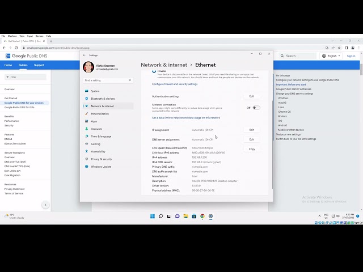Open the View menu

point(22,36)
